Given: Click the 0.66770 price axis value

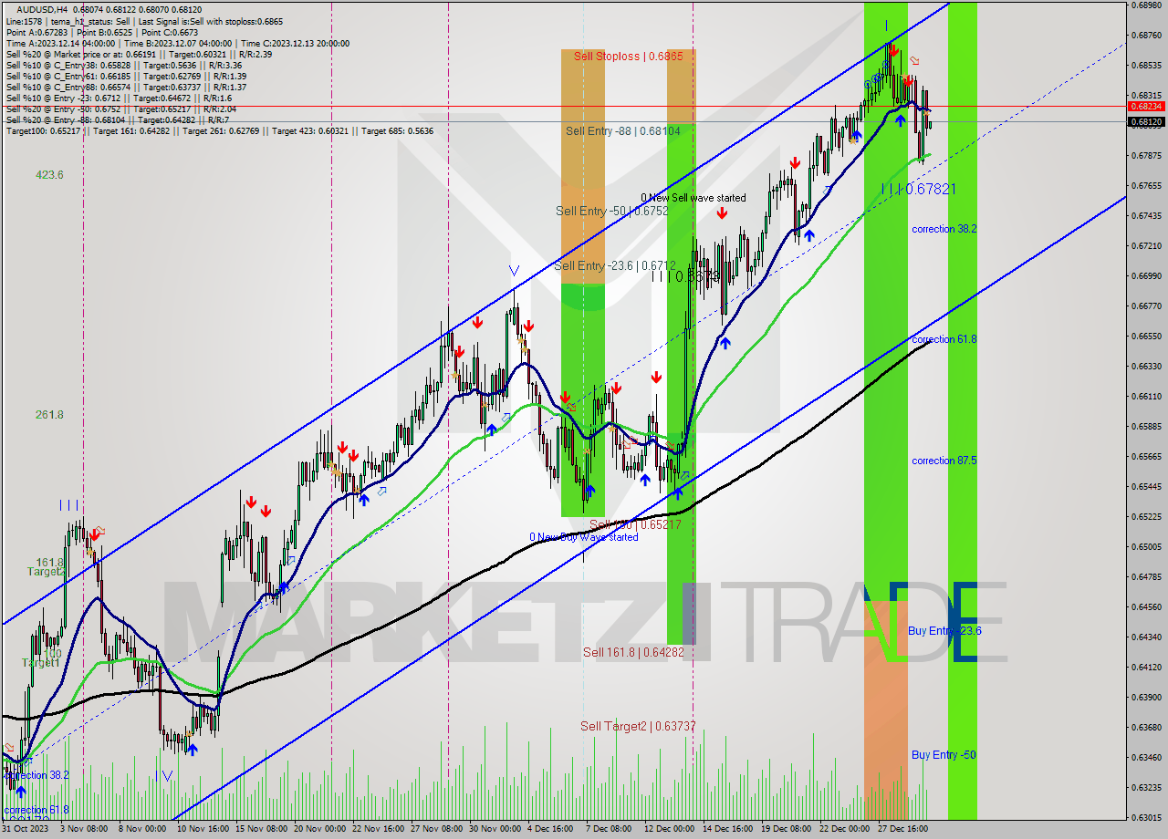Looking at the screenshot, I should pyautogui.click(x=1148, y=306).
